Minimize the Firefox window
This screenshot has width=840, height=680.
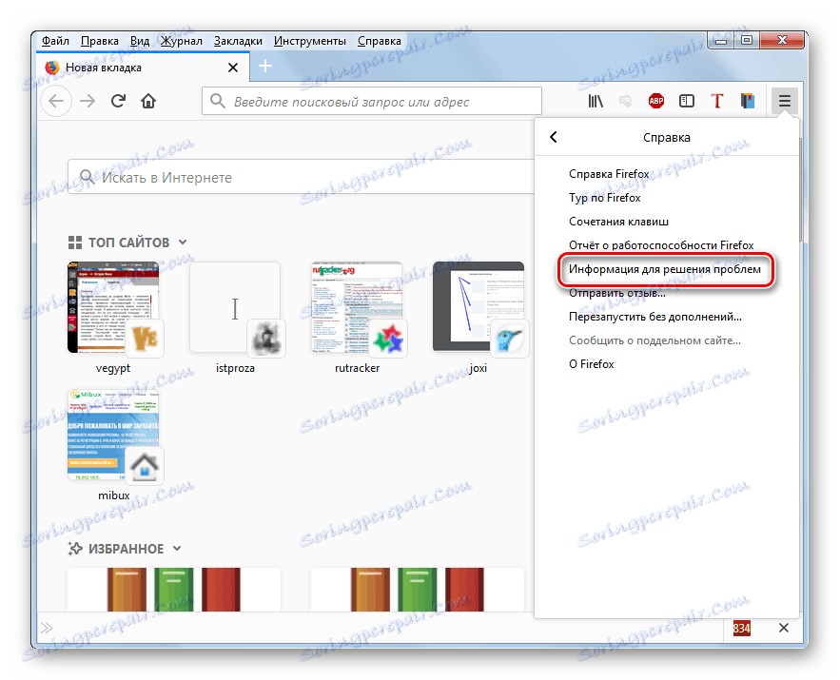pos(721,40)
